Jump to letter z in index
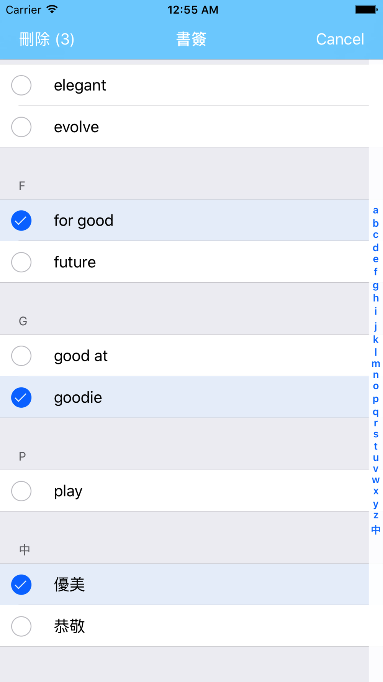 tap(376, 515)
